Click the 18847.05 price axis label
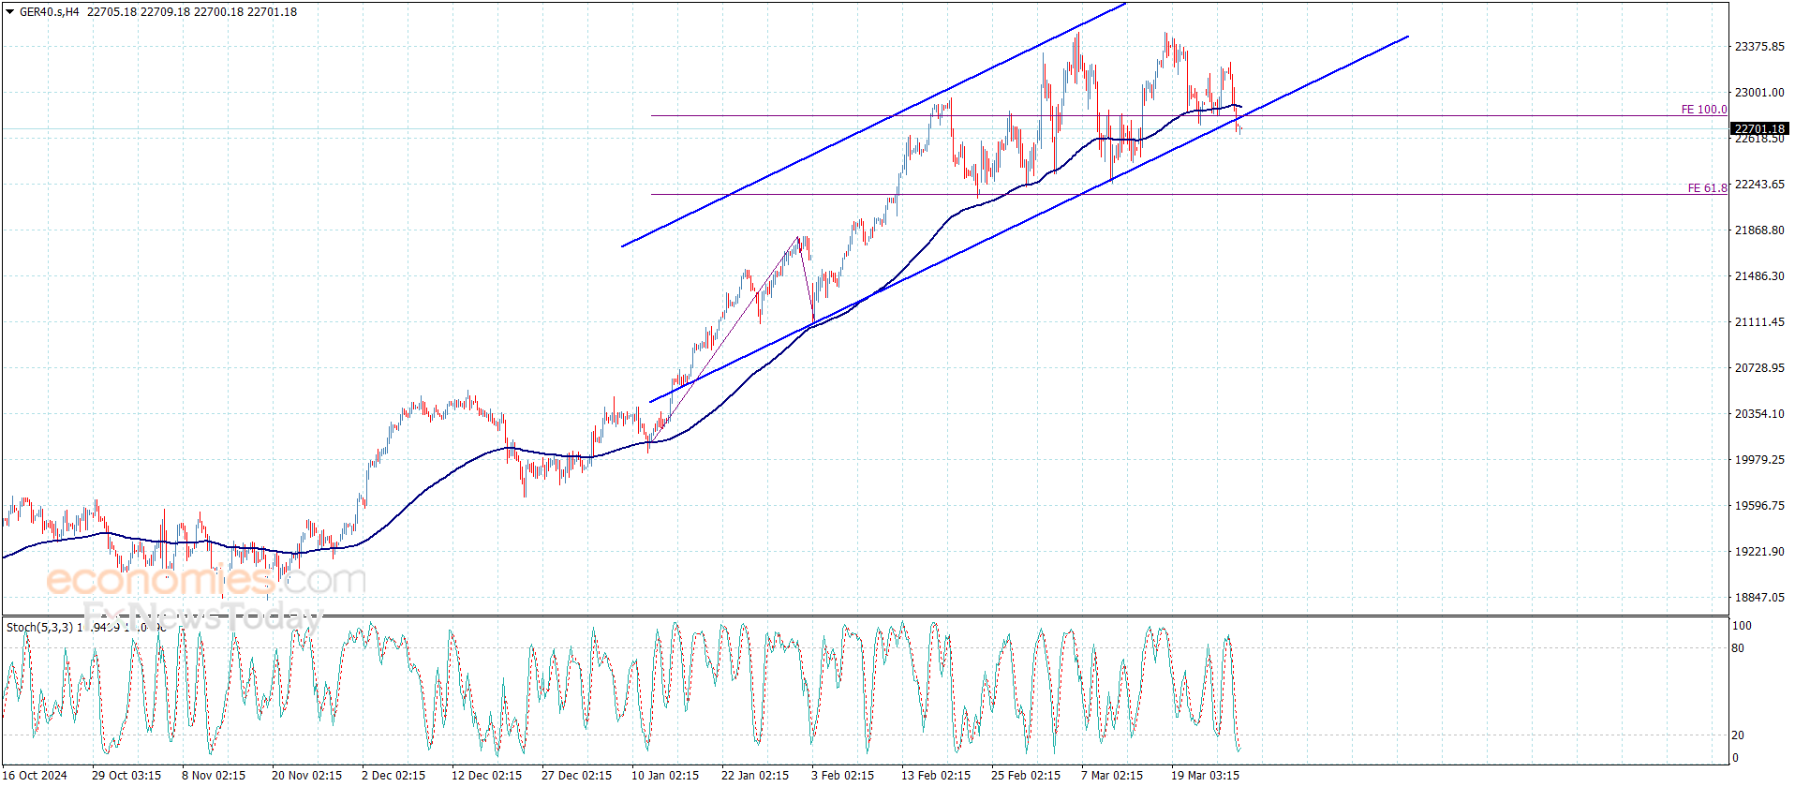Screen dimensions: 1795x787 click(1759, 598)
